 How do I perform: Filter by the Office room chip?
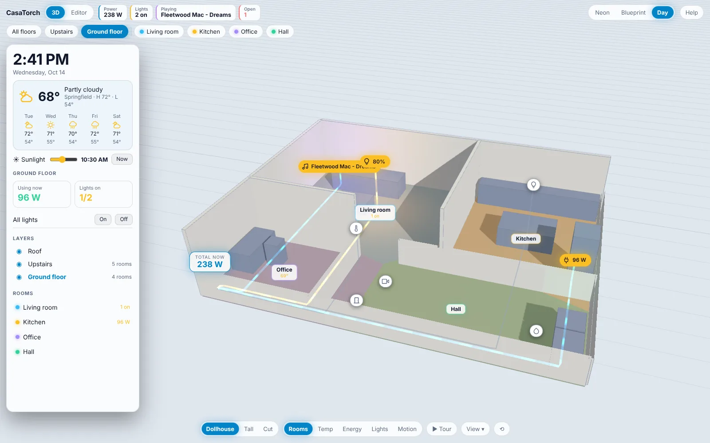point(245,32)
